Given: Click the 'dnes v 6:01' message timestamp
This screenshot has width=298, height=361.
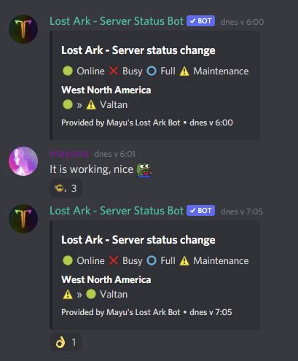Looking at the screenshot, I should point(114,154).
